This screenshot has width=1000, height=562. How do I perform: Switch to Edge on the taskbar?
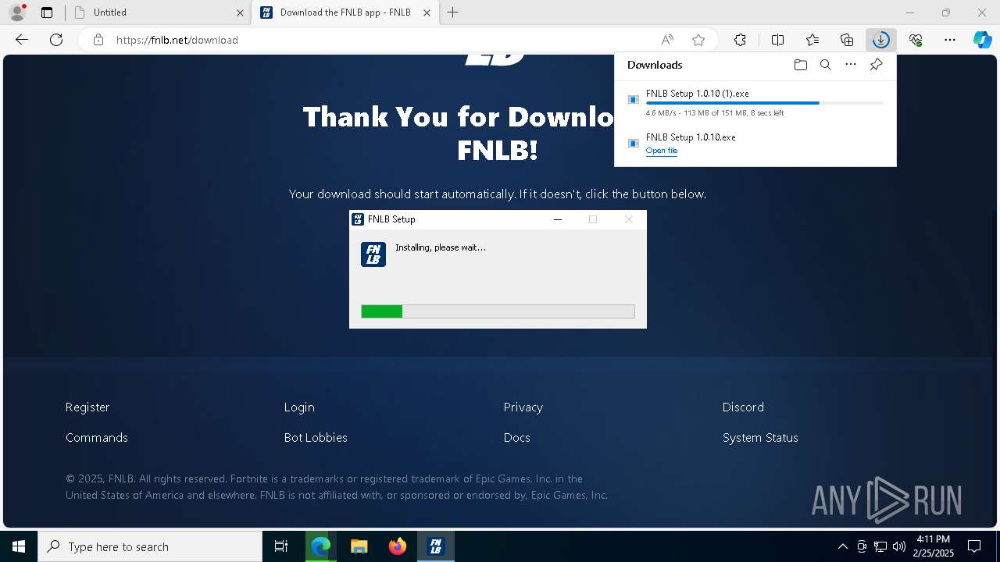pos(320,546)
